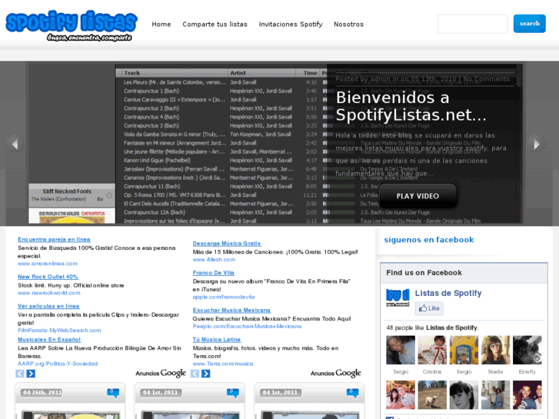Screen dimensions: 559x419
Task: Click the Stiff Necked Fools track title
Action: click(67, 191)
